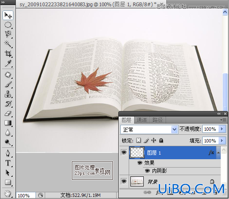Open the 填充 fill slider arrow

click(x=222, y=141)
